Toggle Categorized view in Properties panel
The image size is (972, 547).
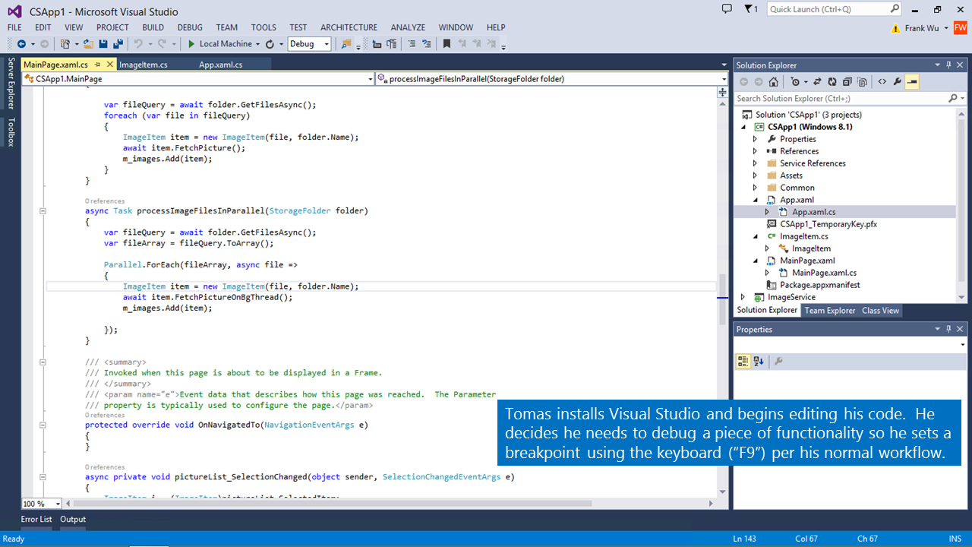(x=743, y=362)
